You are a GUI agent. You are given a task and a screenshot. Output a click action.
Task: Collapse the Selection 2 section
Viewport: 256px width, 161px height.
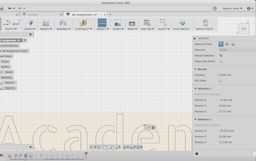click(195, 119)
